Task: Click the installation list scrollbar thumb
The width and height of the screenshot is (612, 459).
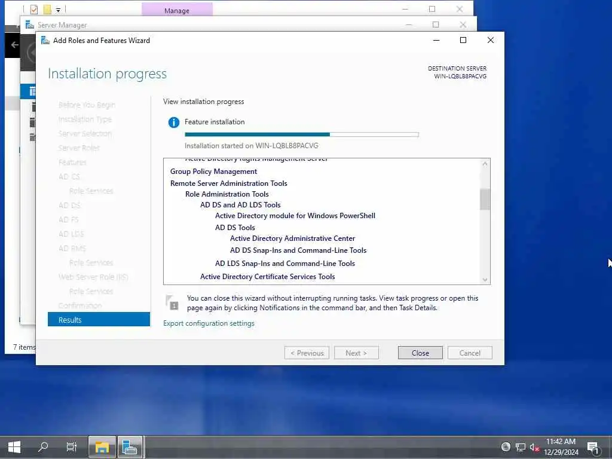Action: 485,199
